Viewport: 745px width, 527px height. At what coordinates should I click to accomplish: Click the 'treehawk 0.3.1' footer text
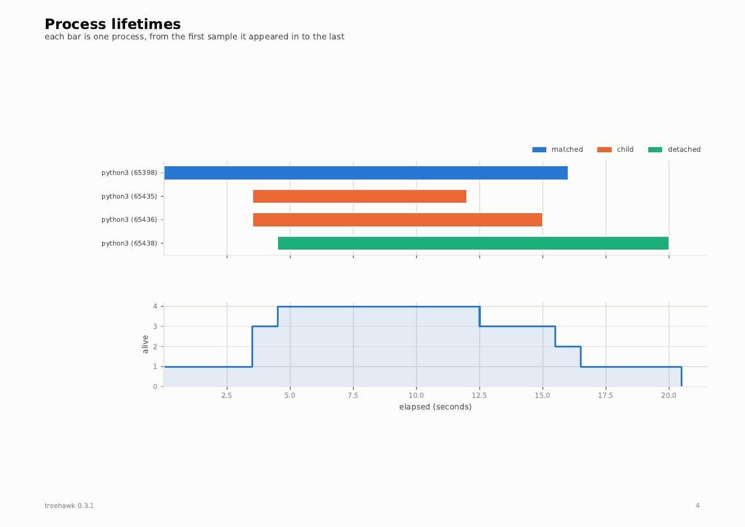tap(69, 506)
